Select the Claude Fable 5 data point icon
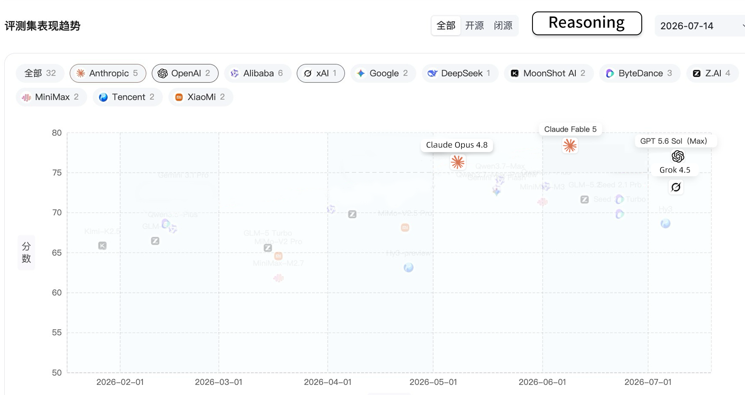The width and height of the screenshot is (745, 395). click(570, 146)
